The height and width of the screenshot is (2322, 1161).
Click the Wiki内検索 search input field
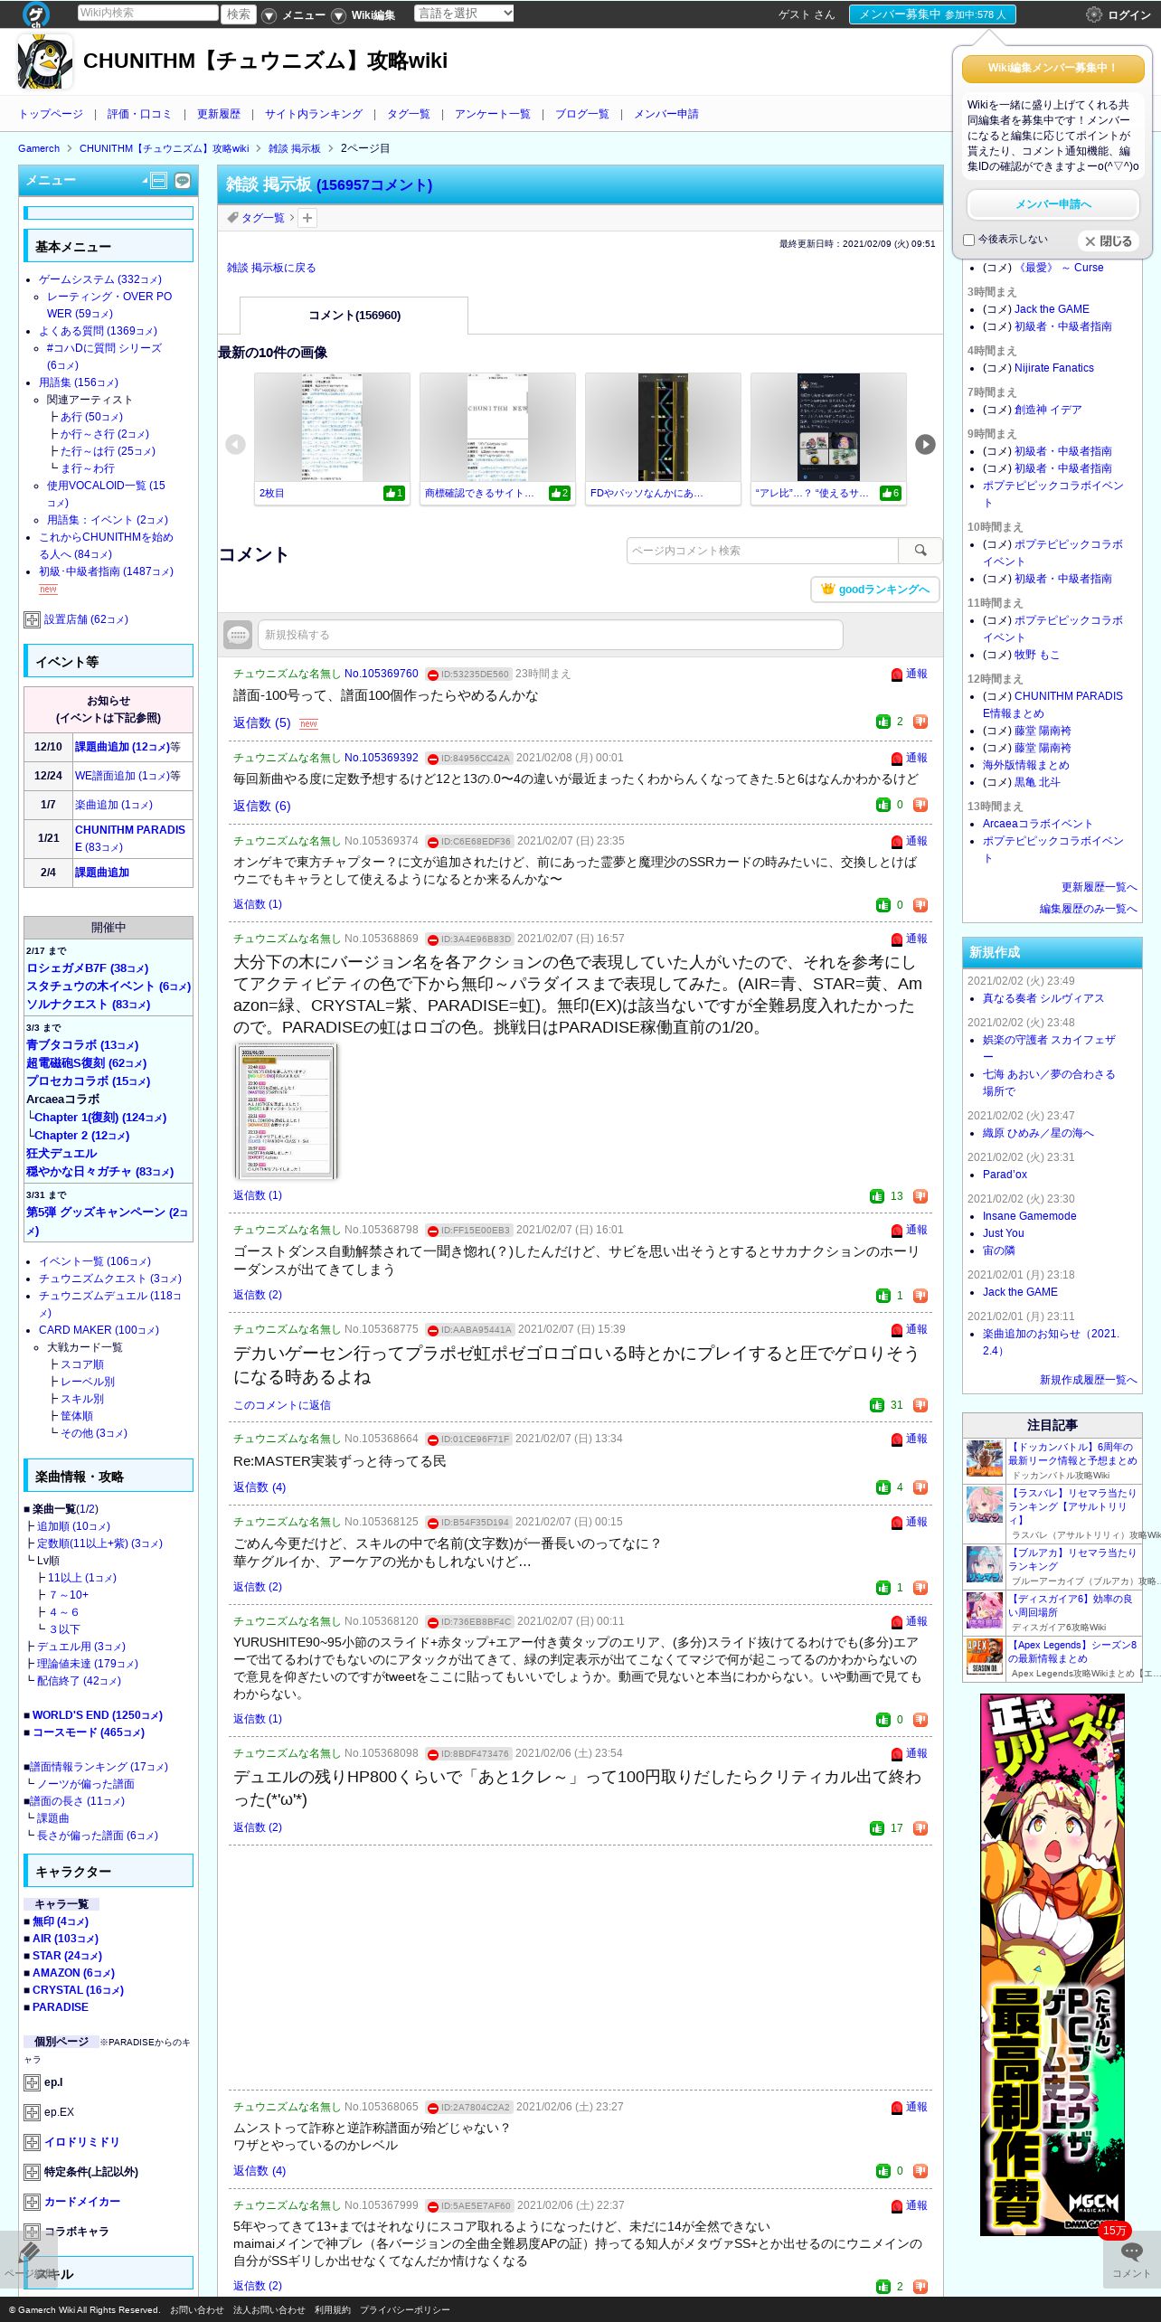coord(147,14)
